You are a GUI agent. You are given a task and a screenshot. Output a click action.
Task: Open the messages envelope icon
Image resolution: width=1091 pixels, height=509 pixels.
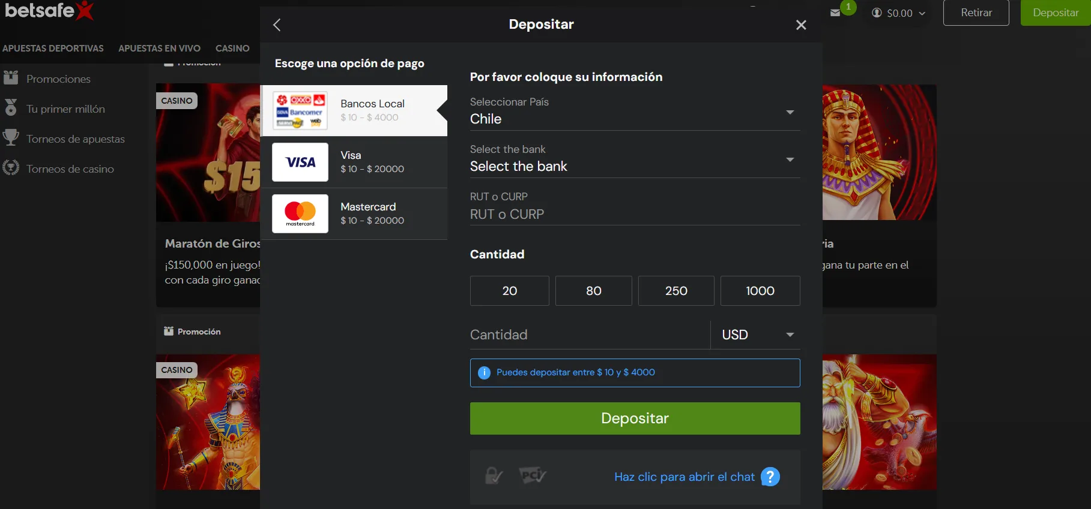click(835, 13)
